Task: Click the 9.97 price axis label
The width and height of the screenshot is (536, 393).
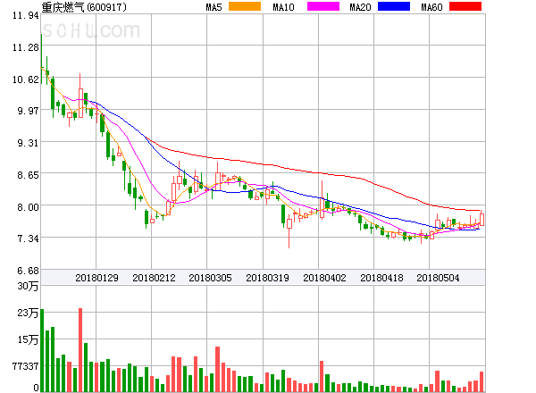Action: [28, 111]
